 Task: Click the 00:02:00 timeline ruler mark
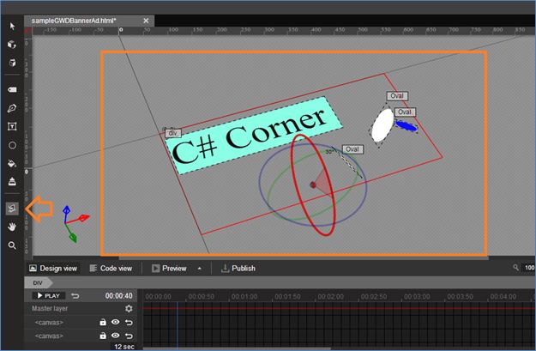(330, 296)
